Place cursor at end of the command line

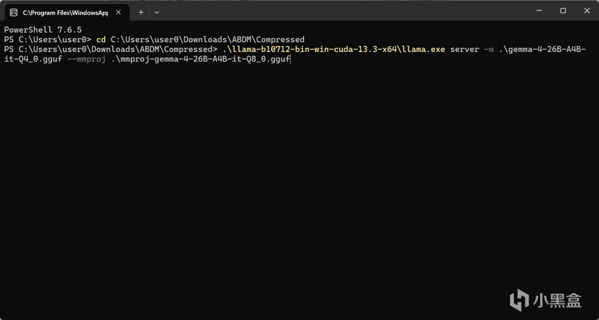coord(291,59)
